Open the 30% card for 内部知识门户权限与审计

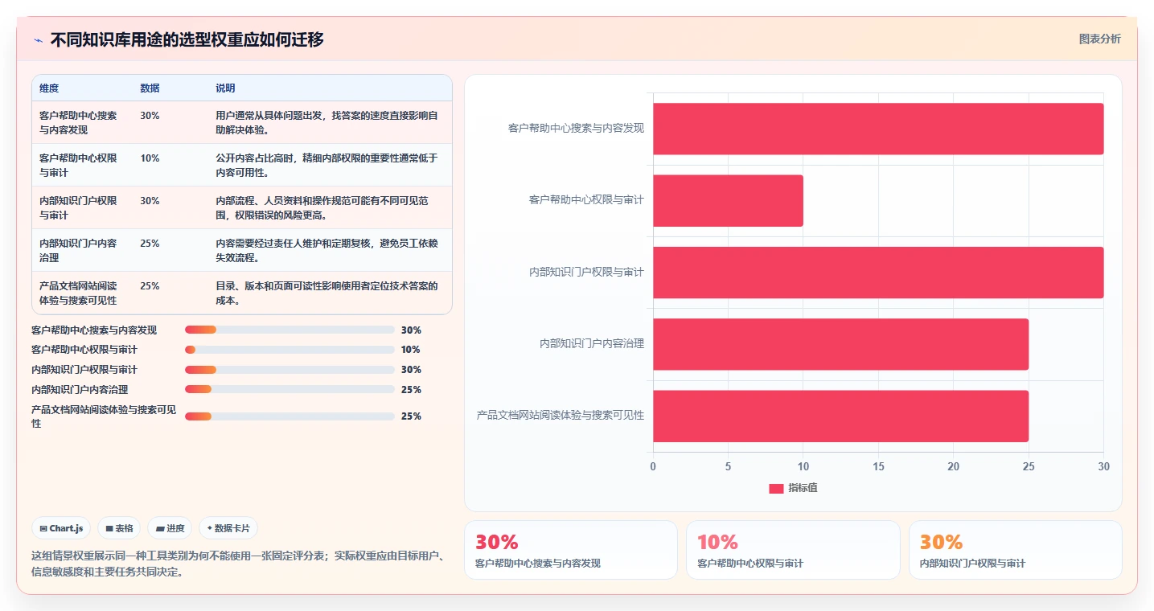(1015, 550)
